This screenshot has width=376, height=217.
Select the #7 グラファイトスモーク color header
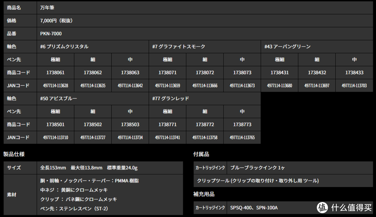pos(179,47)
